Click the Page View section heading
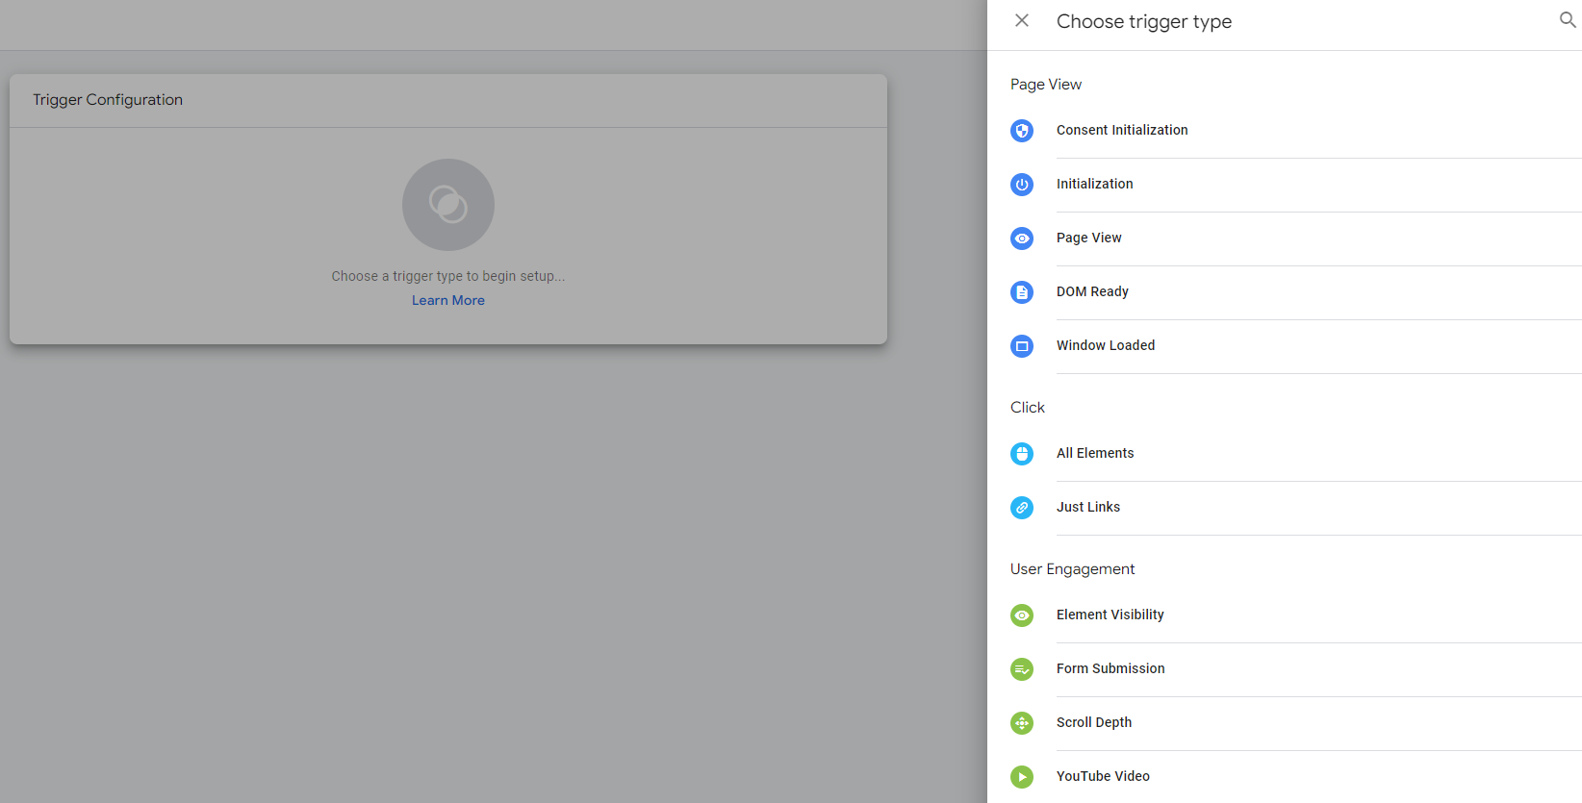The height and width of the screenshot is (803, 1582). coord(1046,85)
